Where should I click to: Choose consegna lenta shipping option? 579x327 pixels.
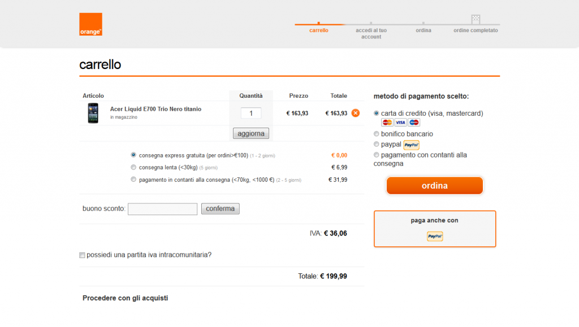tap(133, 167)
